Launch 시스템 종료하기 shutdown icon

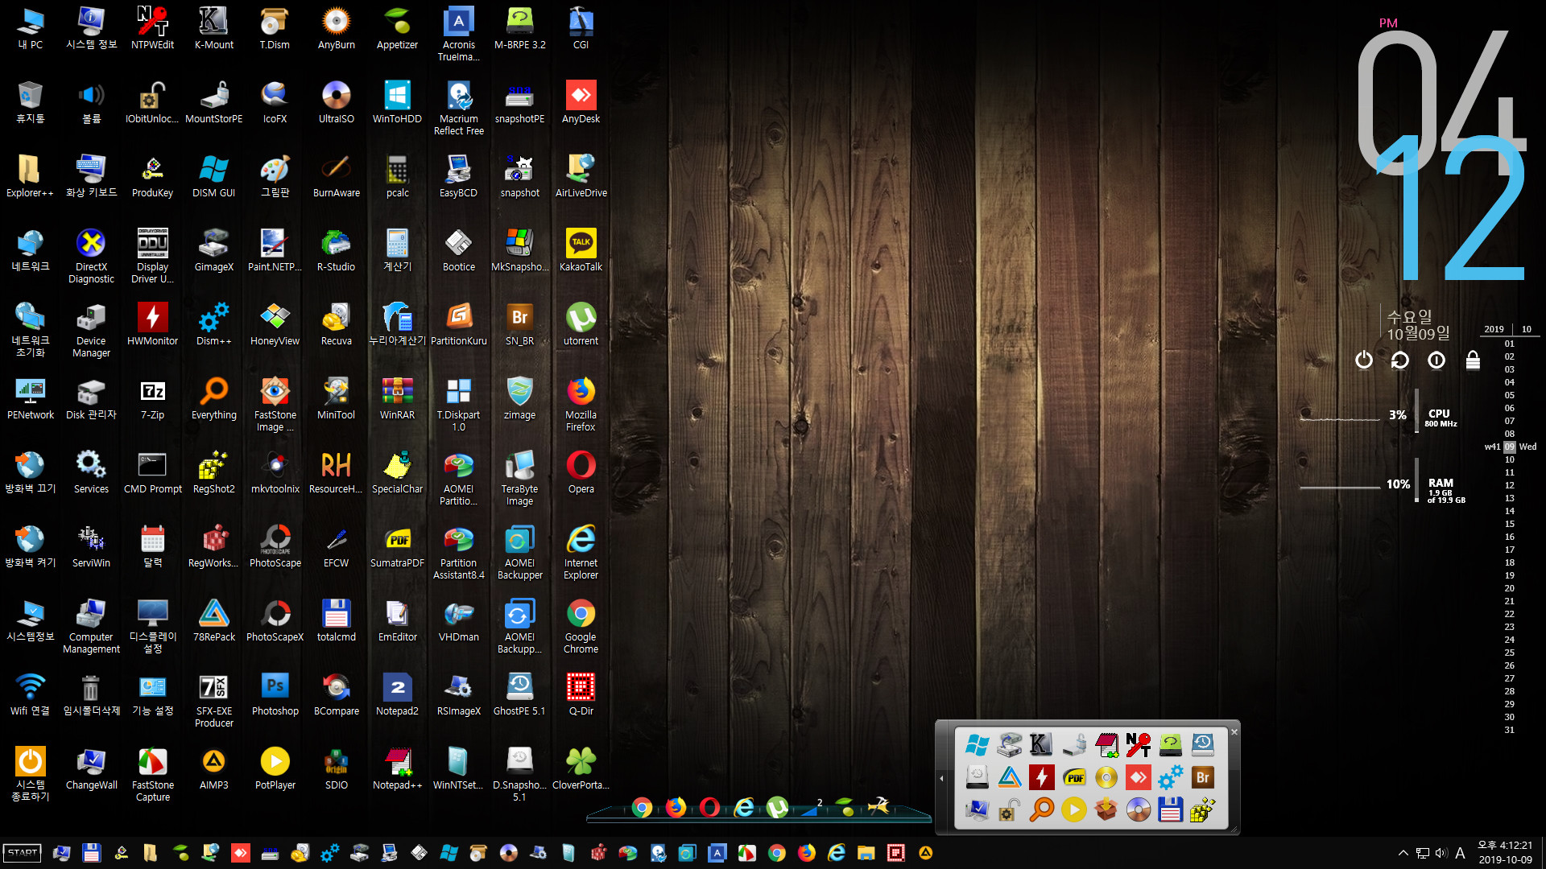pos(30,773)
